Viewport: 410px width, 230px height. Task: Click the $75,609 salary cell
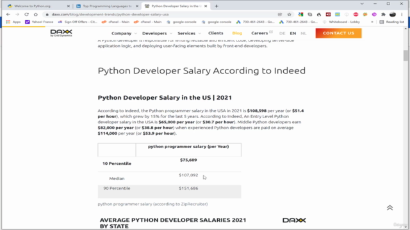tap(188, 160)
